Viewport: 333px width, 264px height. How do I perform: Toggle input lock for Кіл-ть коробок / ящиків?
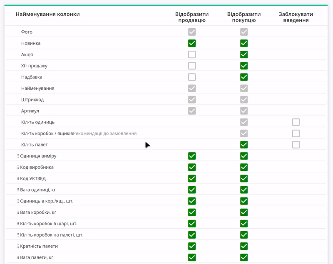(296, 133)
